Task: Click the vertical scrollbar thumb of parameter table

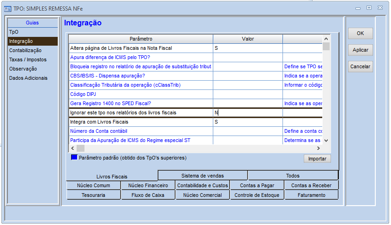Action: pos(326,47)
